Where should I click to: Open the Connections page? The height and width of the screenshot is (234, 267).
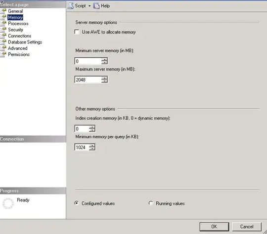tap(20, 36)
